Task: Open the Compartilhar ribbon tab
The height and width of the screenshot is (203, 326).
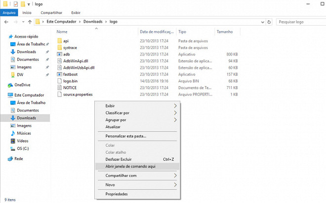Action: click(x=51, y=13)
